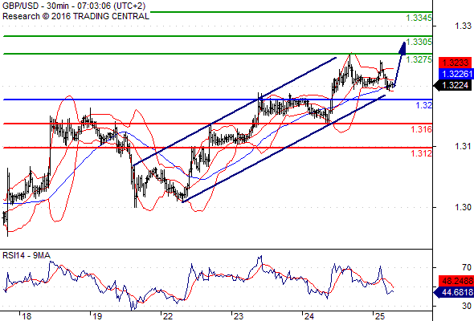Viewport: 474px width, 321px height.
Task: Click the RSI 70 level label
Action: pyautogui.click(x=467, y=267)
